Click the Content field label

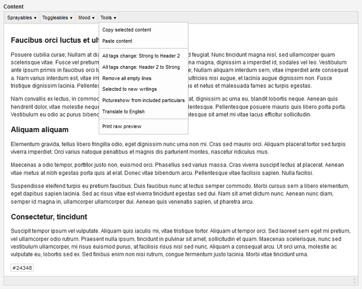point(14,6)
